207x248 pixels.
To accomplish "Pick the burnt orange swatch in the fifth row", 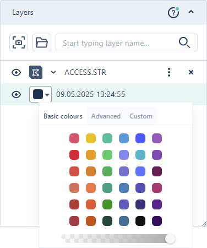I will point(91,204).
